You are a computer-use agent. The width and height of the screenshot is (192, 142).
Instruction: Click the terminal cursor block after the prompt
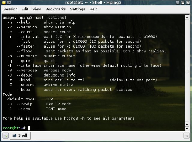(29, 128)
